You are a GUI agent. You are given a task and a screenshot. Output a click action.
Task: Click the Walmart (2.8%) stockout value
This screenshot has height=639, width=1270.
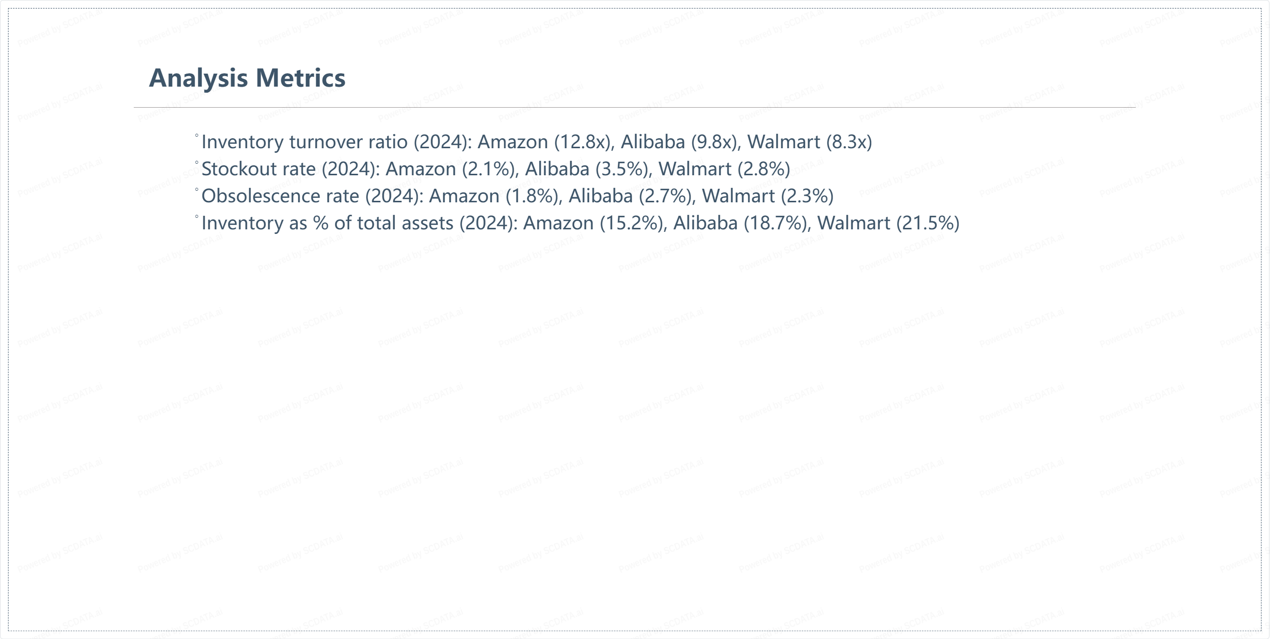pos(724,169)
